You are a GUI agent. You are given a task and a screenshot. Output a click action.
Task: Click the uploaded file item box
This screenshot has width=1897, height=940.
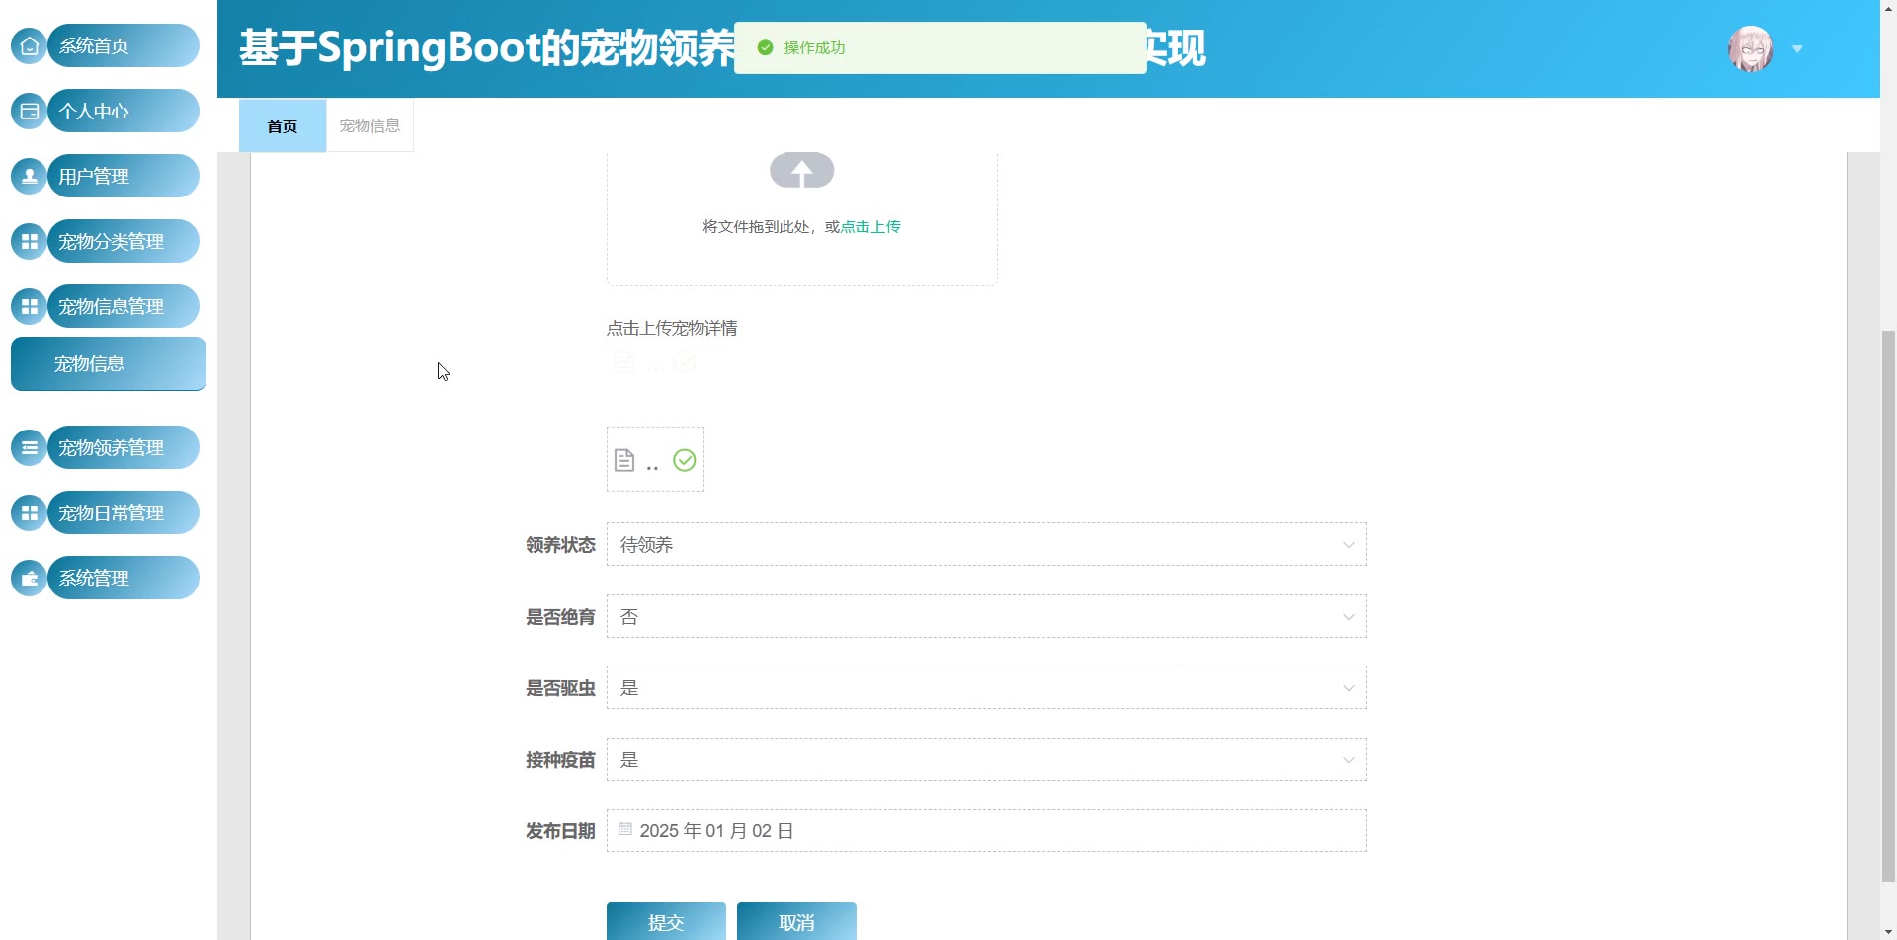point(655,459)
